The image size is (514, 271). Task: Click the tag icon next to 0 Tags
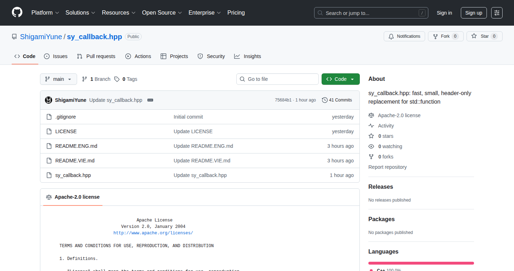tap(117, 79)
